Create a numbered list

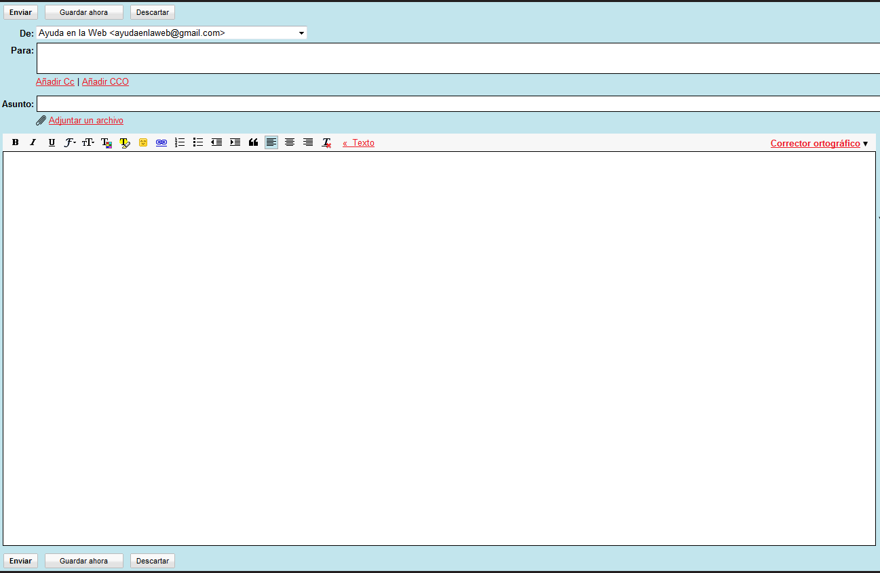pyautogui.click(x=180, y=142)
